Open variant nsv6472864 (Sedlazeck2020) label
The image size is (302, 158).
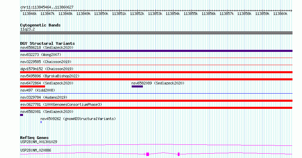47,83
